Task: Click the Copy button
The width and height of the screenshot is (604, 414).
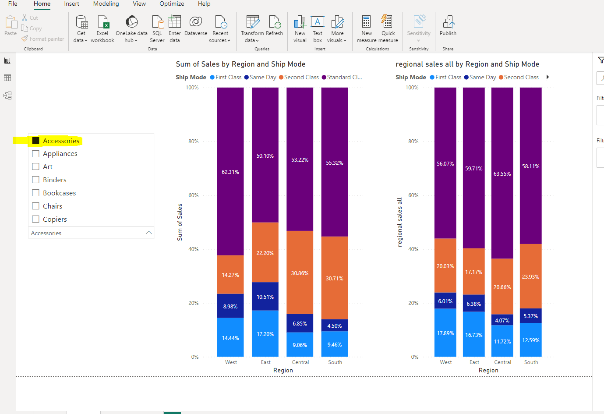Action: (32, 28)
